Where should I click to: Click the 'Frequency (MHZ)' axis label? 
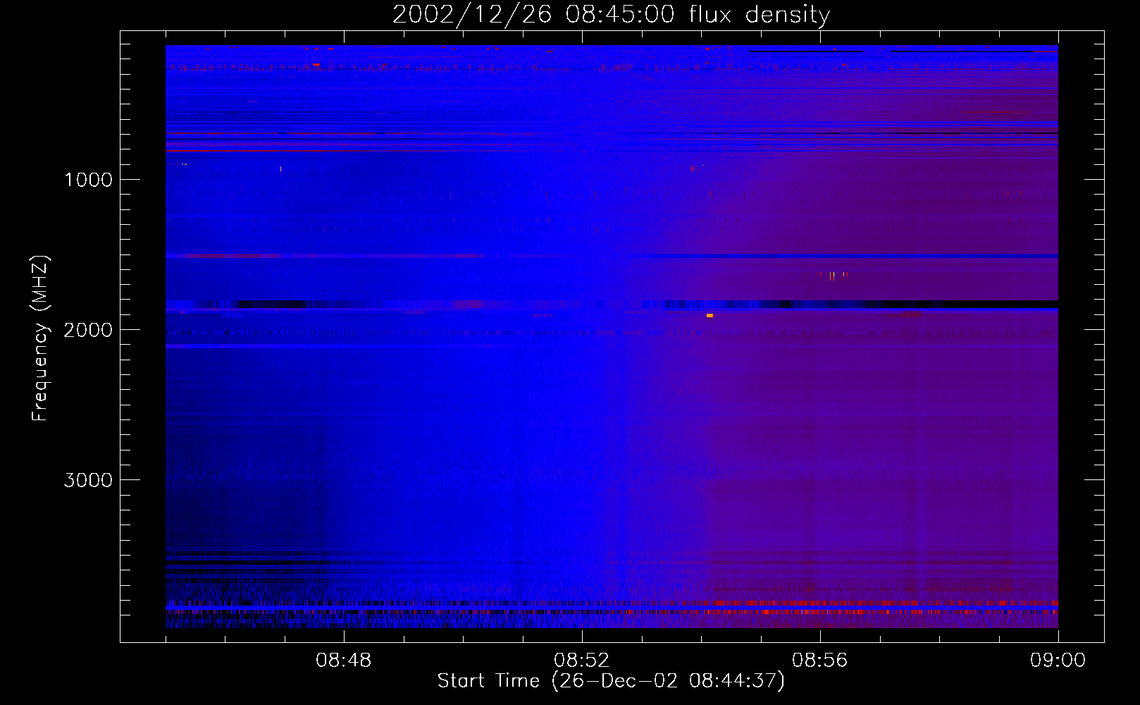click(40, 338)
